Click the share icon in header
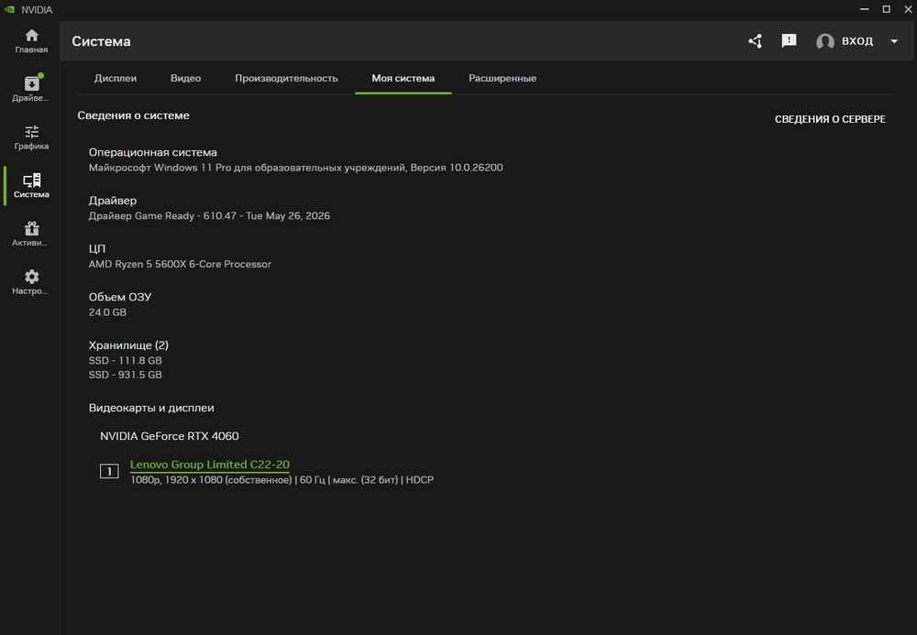 (x=755, y=41)
